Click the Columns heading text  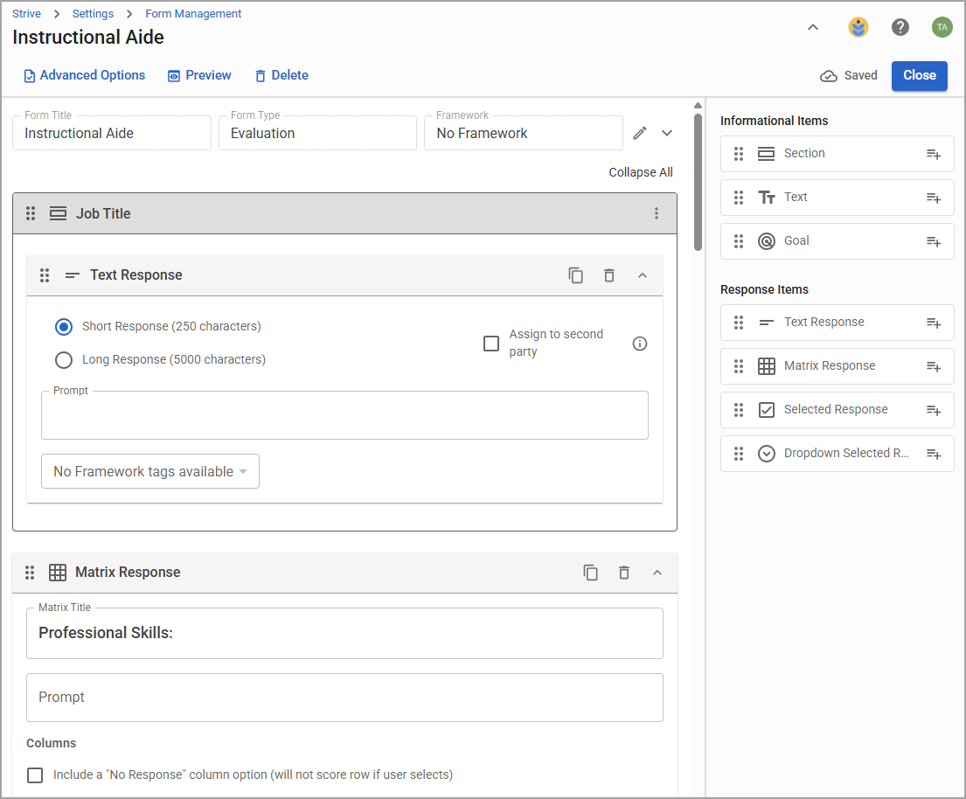click(x=51, y=744)
